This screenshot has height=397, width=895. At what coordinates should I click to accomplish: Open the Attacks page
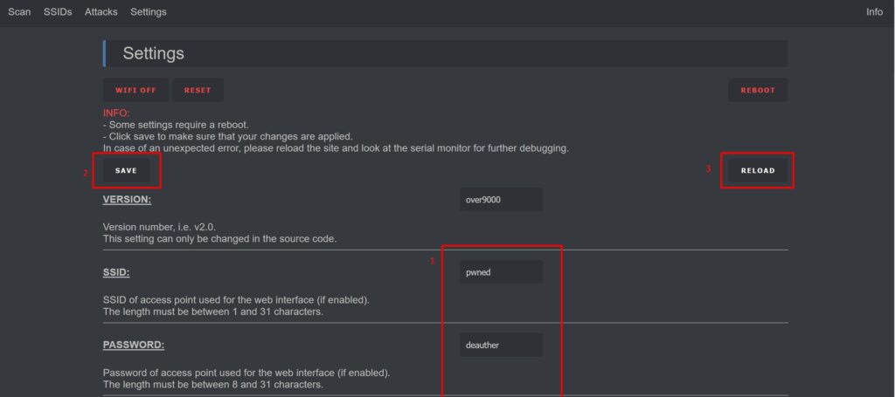pos(101,12)
